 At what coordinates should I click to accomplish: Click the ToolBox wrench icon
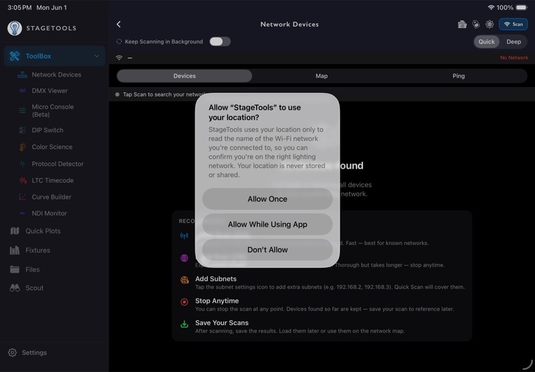point(15,56)
